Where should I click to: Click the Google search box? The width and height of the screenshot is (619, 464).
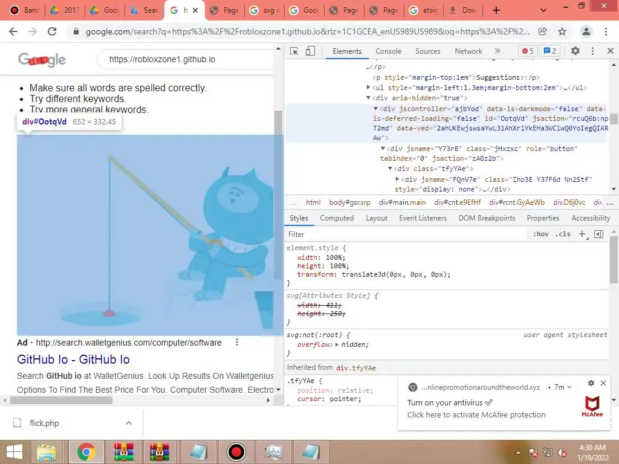[x=186, y=60]
